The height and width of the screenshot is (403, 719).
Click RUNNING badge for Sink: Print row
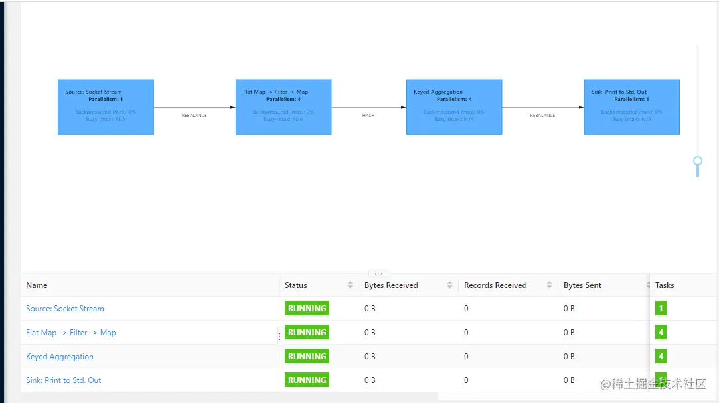tap(307, 380)
